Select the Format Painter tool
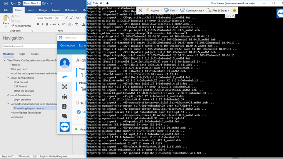Screen dimensions: 283x159 pyautogui.click(x=21, y=26)
